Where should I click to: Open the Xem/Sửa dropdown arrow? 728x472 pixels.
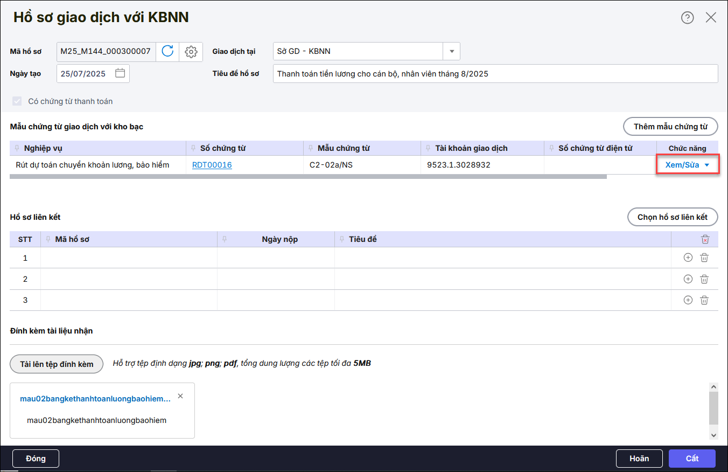point(707,165)
